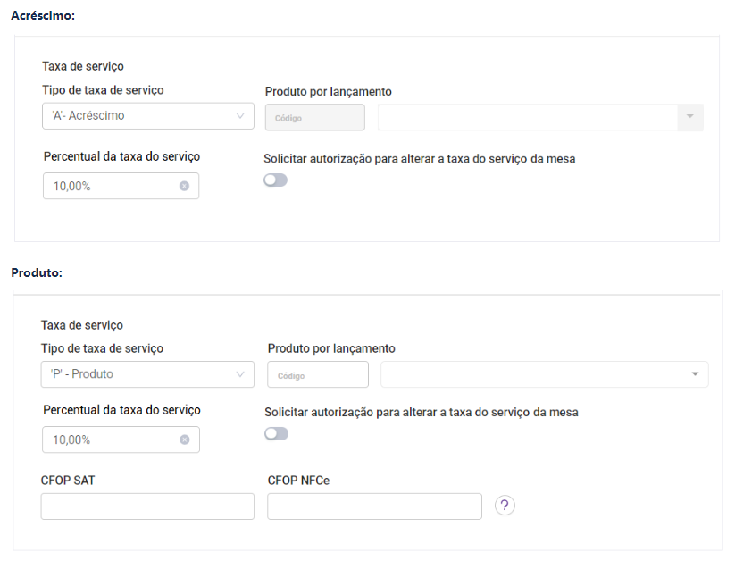
Task: Click caret arrow of Acréscimo product selector
Action: 689,118
